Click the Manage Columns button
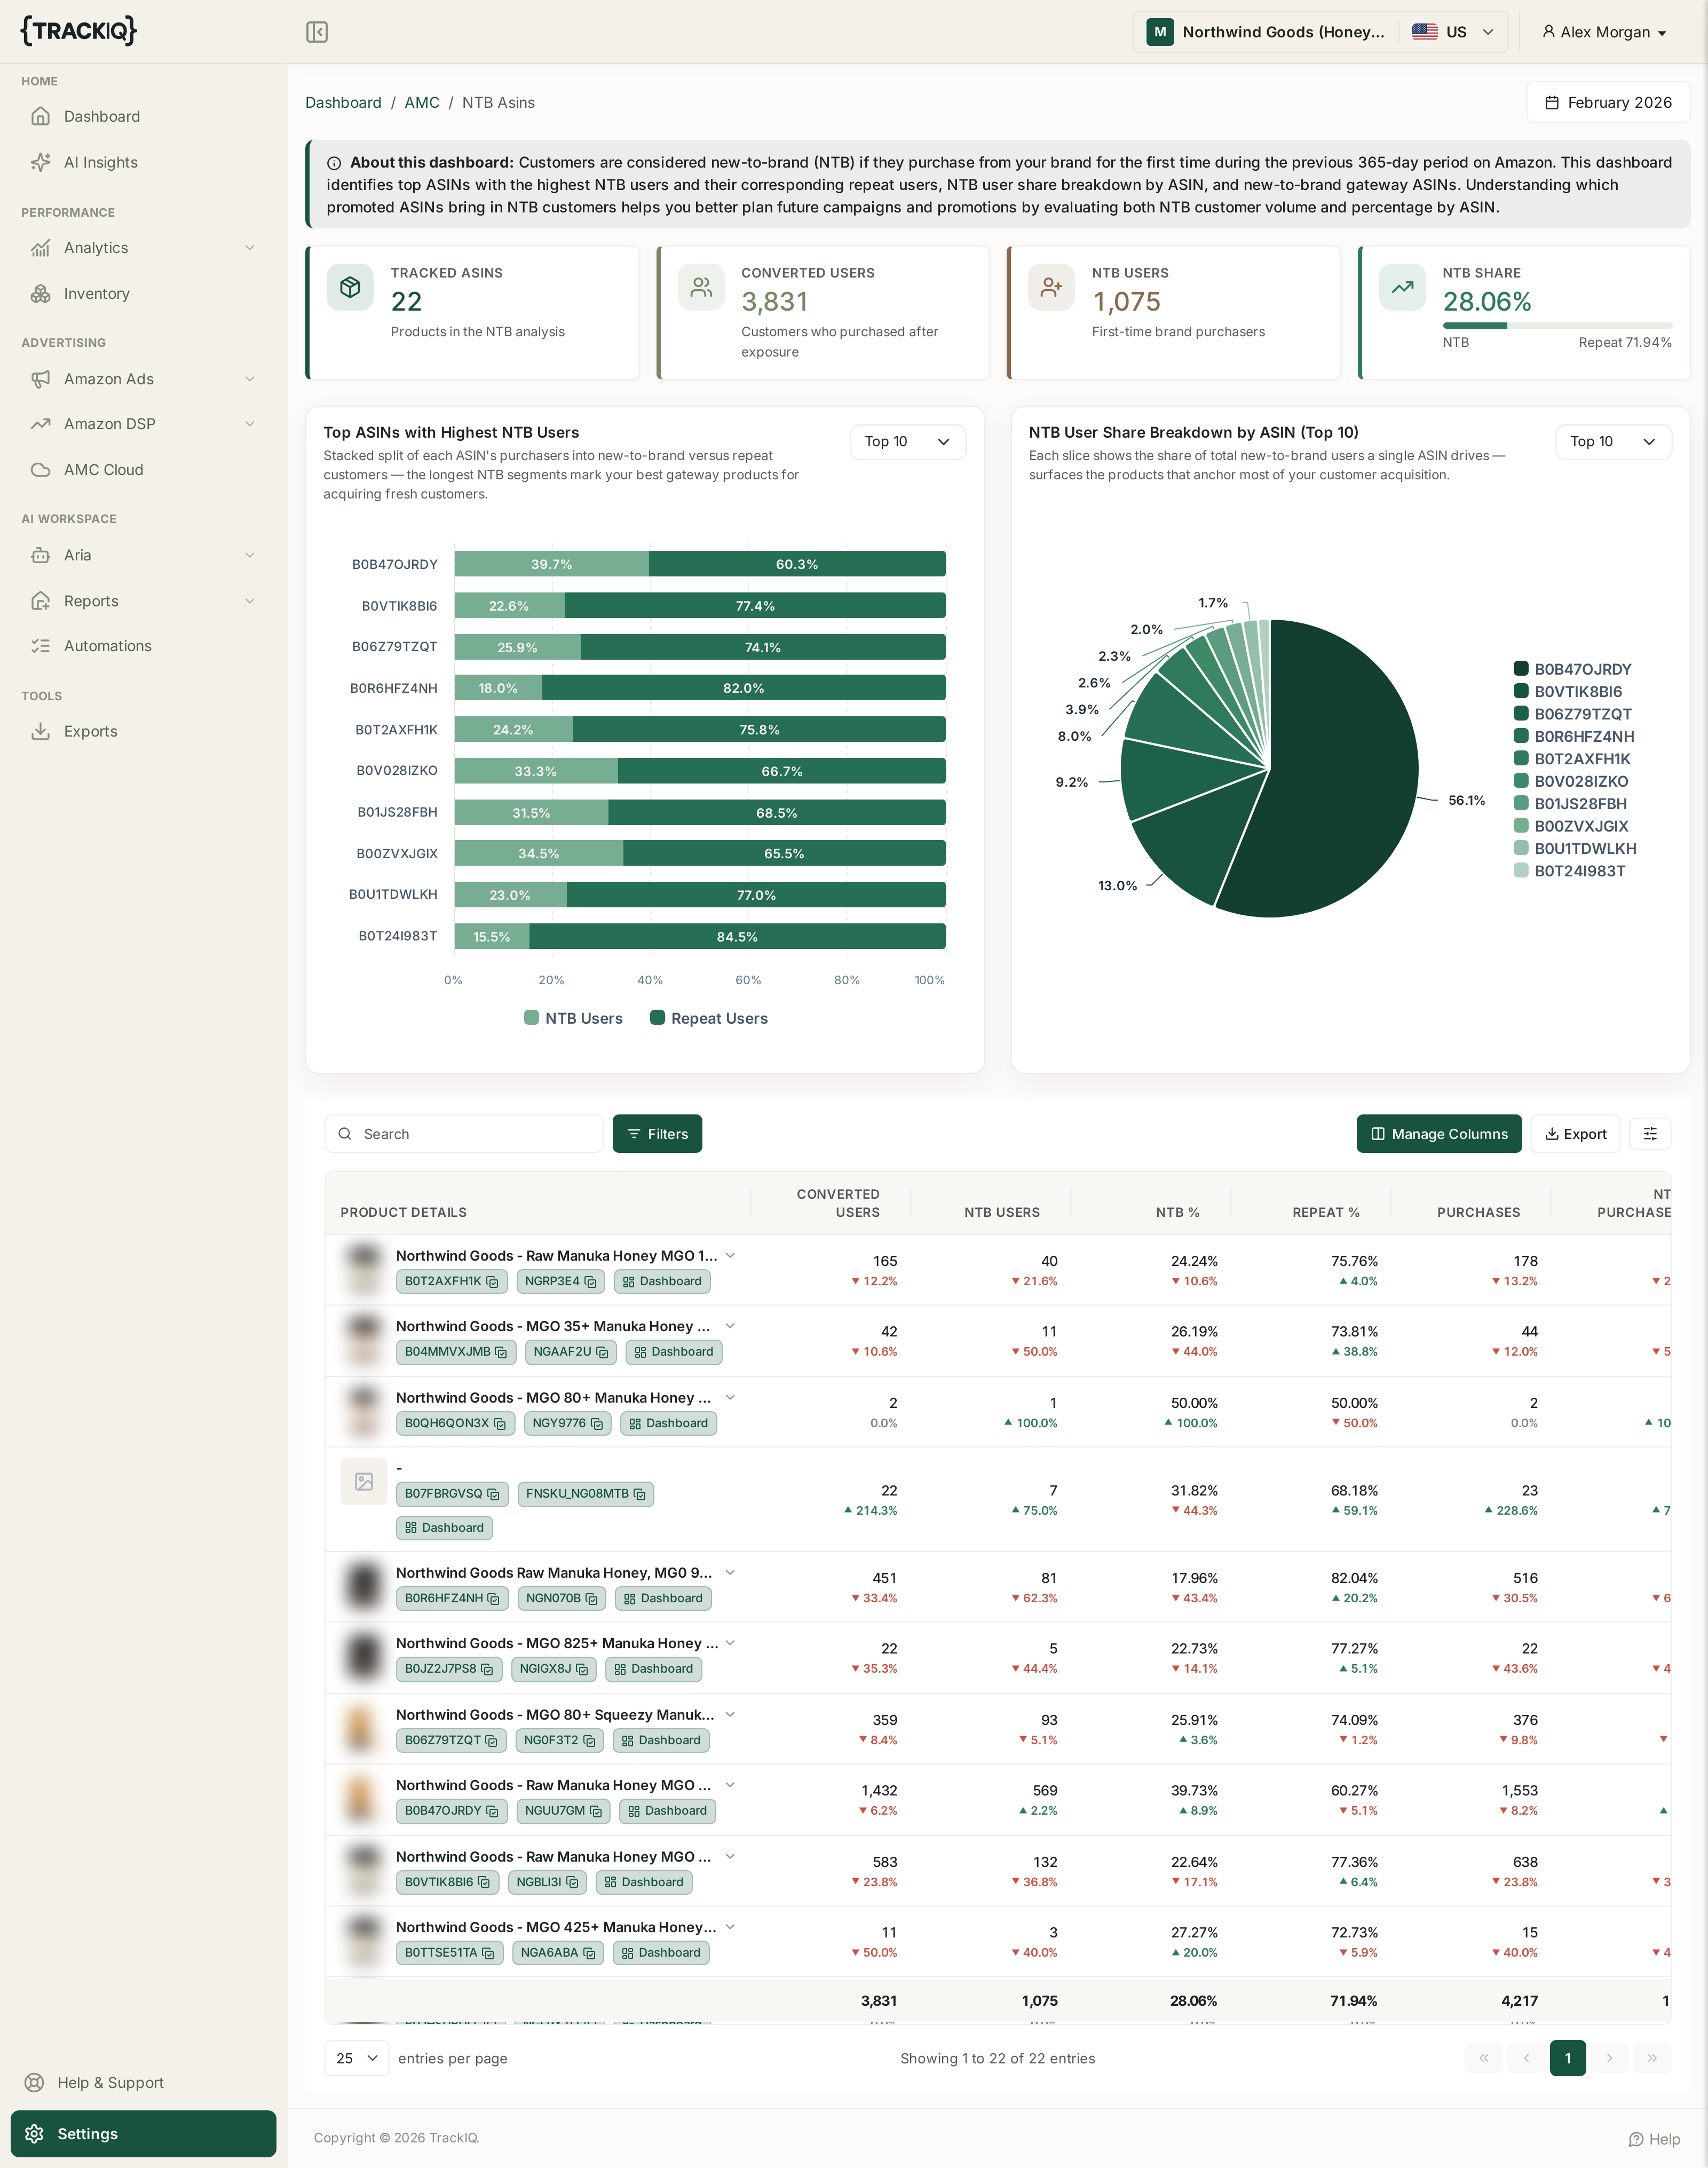Viewport: 1708px width, 2168px height. pyautogui.click(x=1438, y=1134)
